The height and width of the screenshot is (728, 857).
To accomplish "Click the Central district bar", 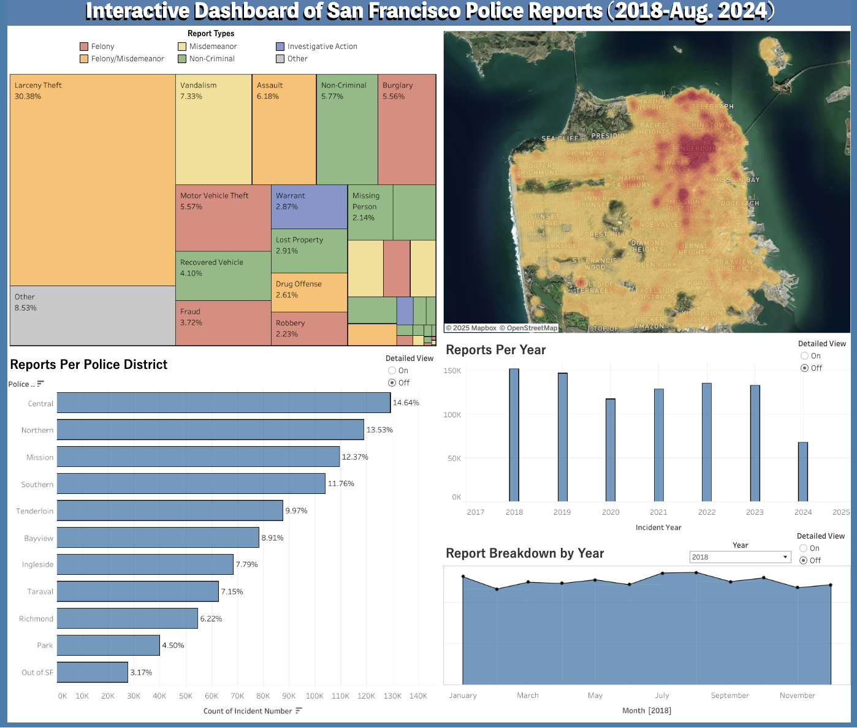I will pos(224,403).
